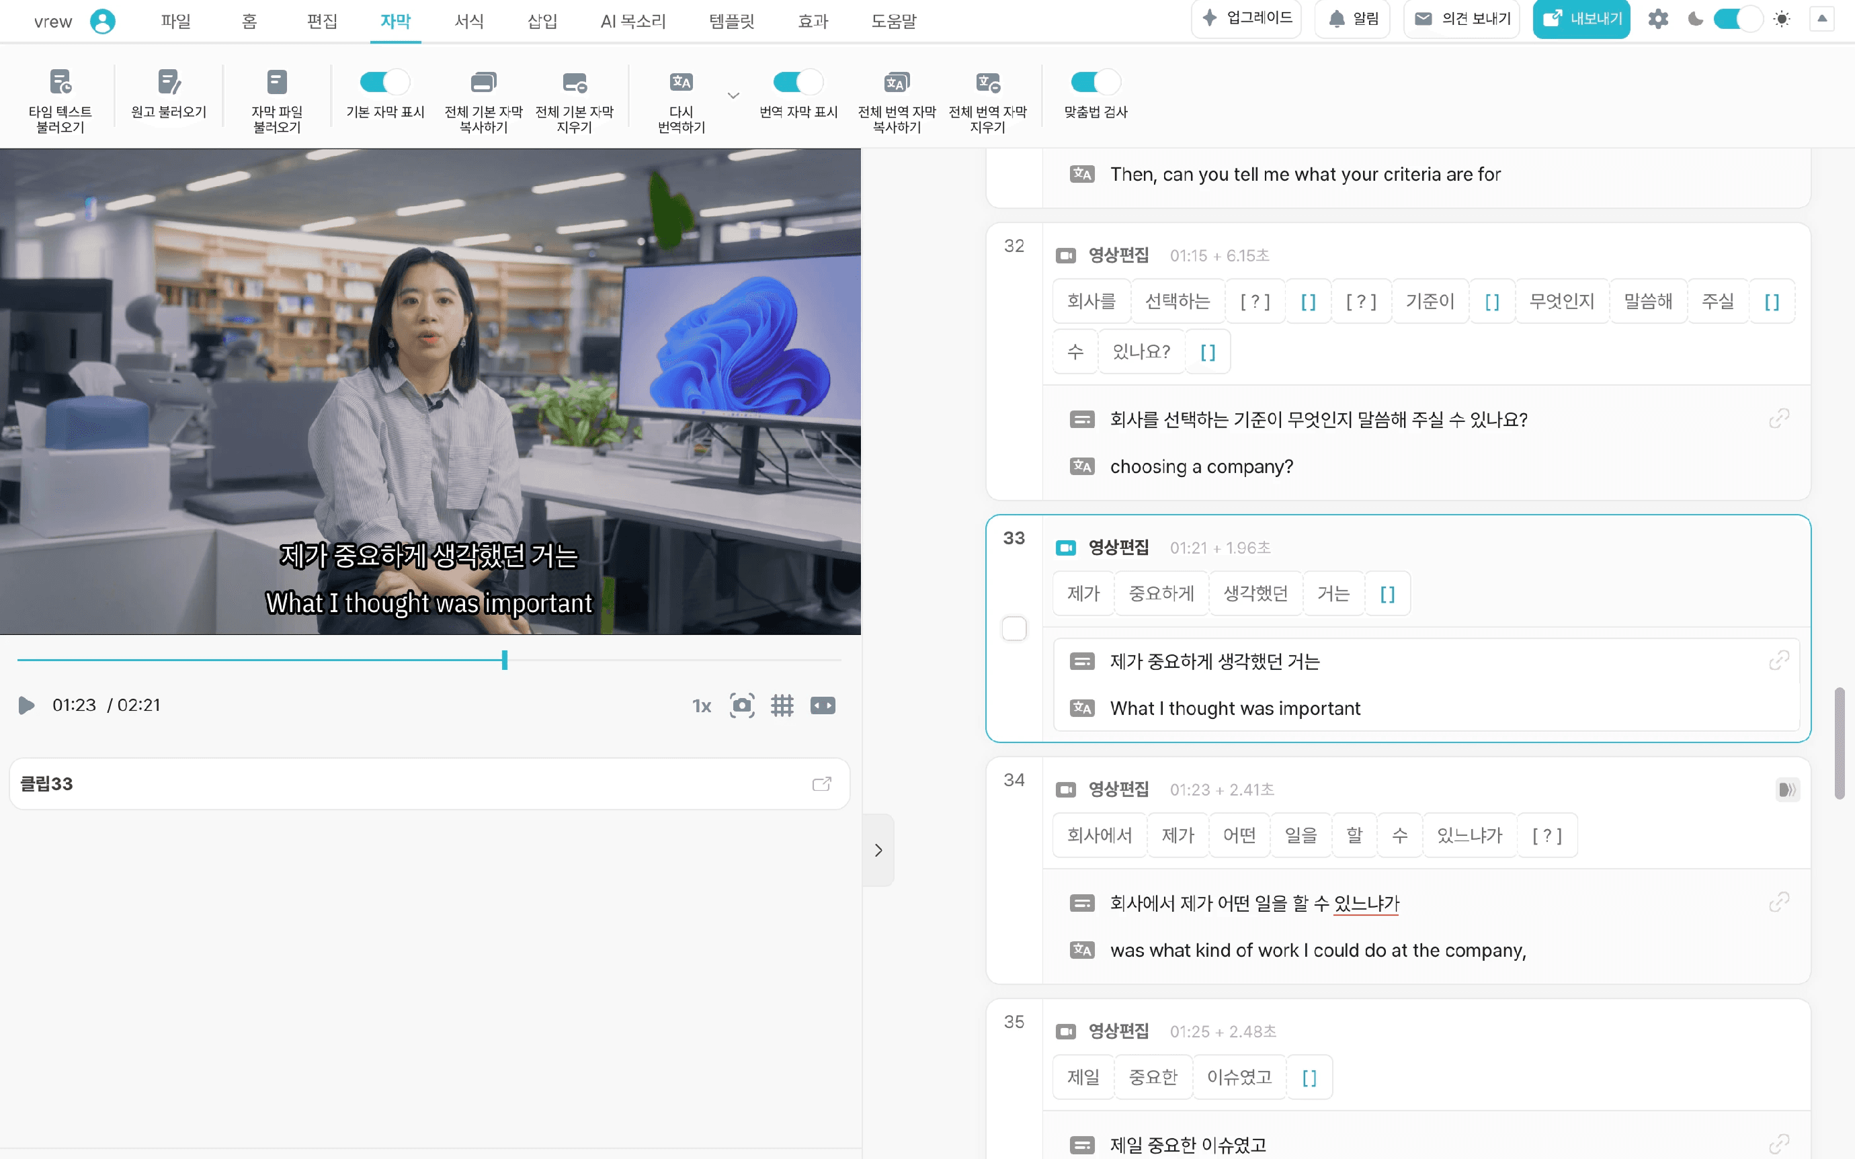
Task: Check the clip 33 checkbox
Action: click(x=1014, y=629)
